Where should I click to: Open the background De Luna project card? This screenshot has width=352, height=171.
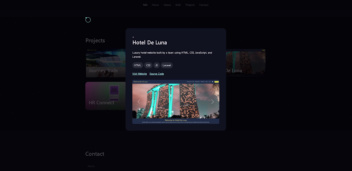(245, 63)
